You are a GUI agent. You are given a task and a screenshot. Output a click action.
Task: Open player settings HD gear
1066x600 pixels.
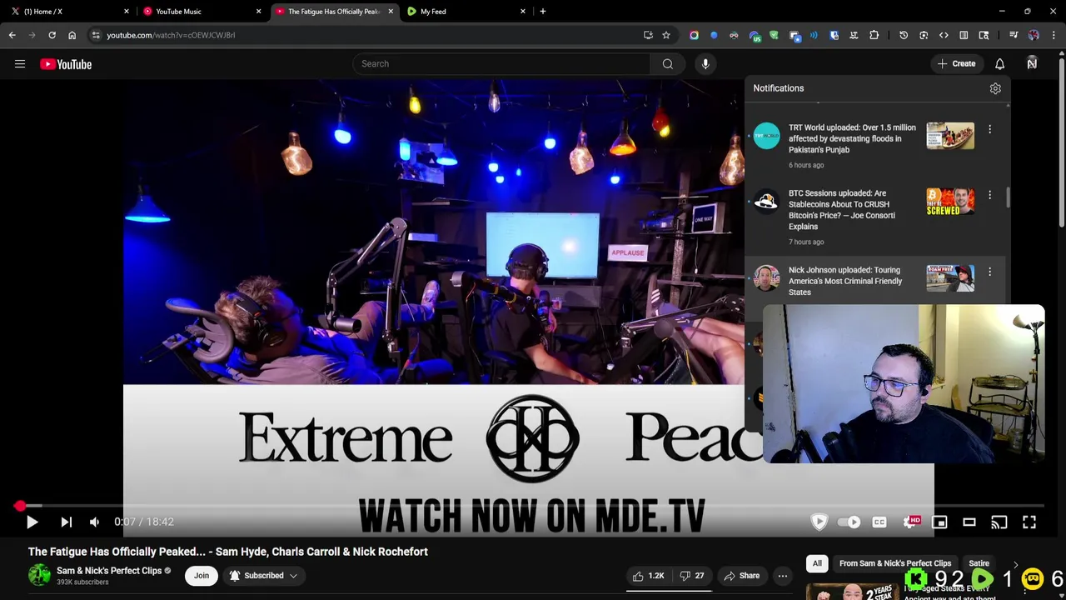(910, 522)
